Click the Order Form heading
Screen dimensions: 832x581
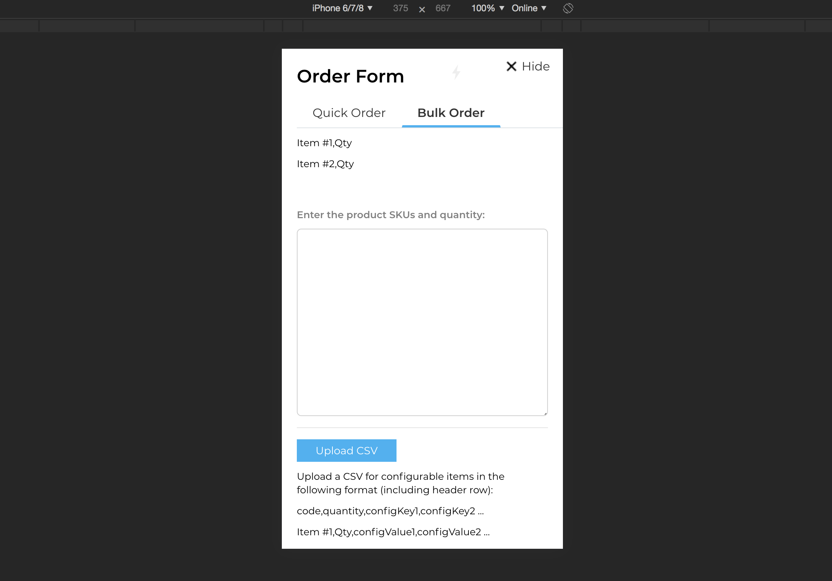(350, 76)
